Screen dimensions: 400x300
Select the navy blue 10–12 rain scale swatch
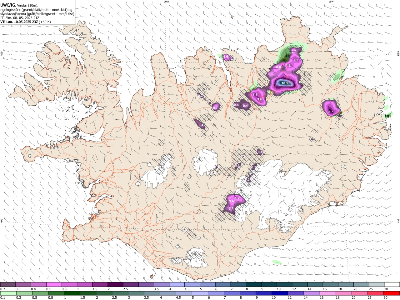pyautogui.click(x=279, y=293)
